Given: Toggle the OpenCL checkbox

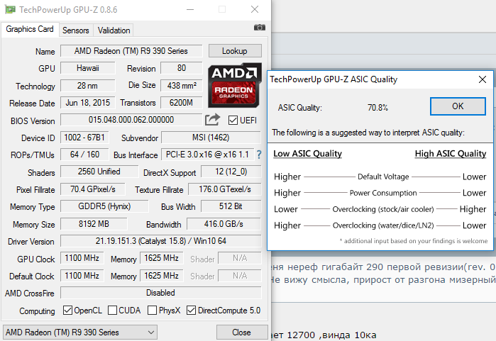Looking at the screenshot, I should (67, 311).
